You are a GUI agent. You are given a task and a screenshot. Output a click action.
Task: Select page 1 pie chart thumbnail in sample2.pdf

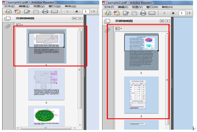pos(141,52)
